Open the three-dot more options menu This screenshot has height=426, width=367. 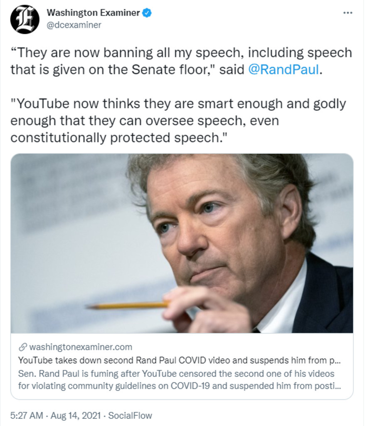348,13
